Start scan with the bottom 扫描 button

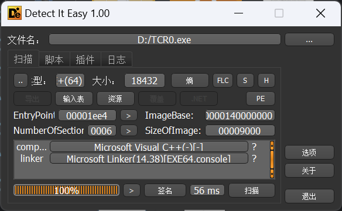pos(251,191)
